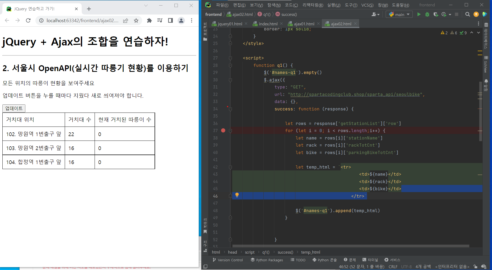Collapse the script tag fold marker on line 27

(230, 58)
